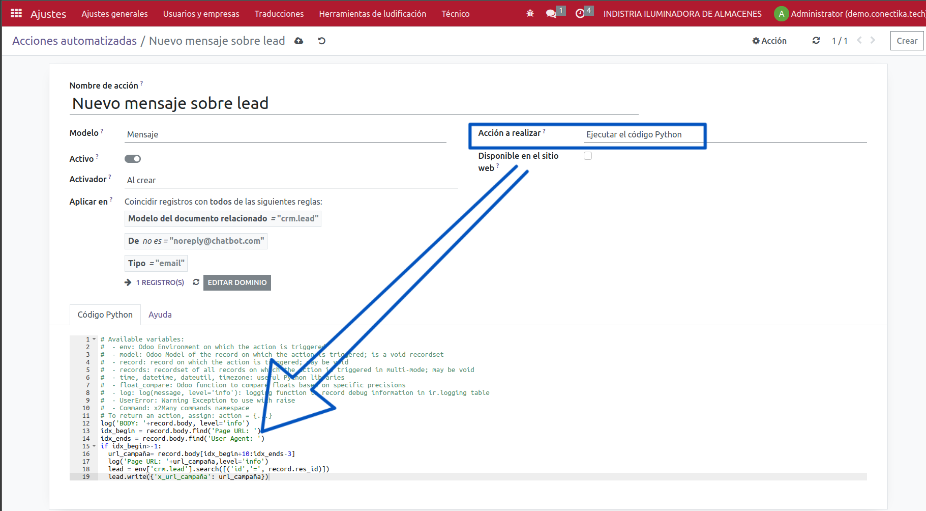This screenshot has height=511, width=926.
Task: Click the bug debug tools icon
Action: tap(530, 14)
